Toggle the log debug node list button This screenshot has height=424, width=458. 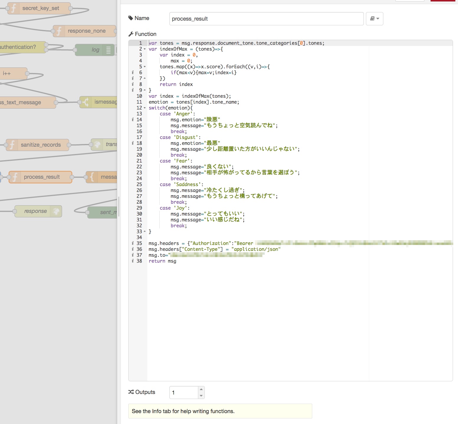pyautogui.click(x=108, y=50)
